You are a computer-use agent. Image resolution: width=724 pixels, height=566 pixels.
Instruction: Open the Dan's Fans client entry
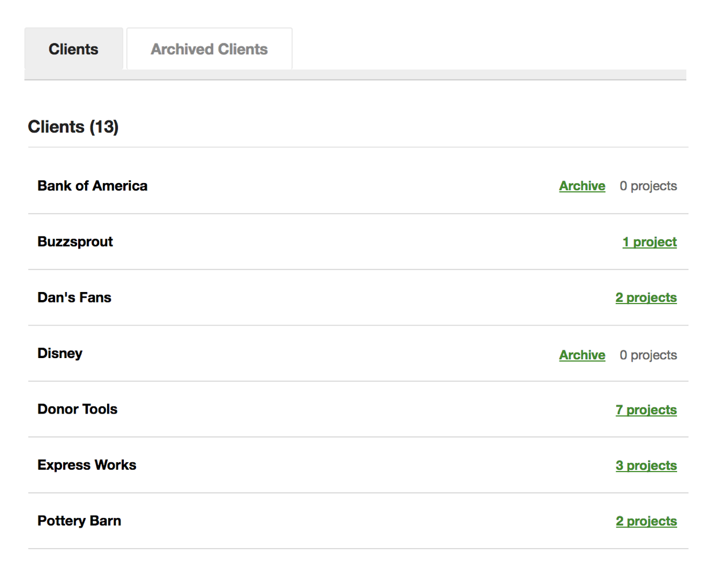pyautogui.click(x=74, y=297)
